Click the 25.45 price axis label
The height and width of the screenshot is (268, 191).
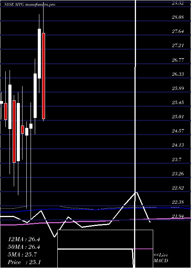(x=178, y=103)
